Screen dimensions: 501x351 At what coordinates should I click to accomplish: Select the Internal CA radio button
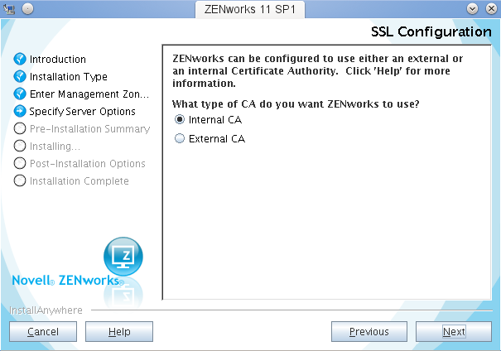point(180,120)
